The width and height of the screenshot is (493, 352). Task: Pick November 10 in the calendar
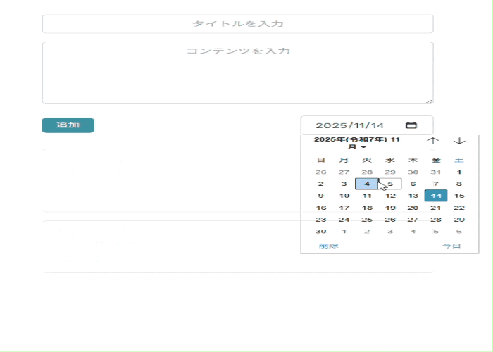(344, 196)
